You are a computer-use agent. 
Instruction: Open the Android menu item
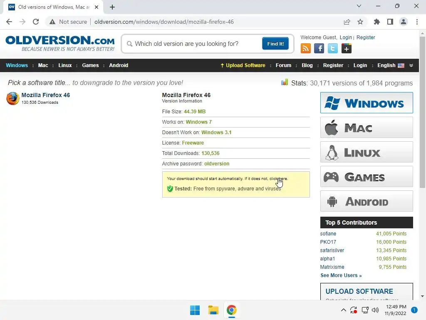(119, 65)
